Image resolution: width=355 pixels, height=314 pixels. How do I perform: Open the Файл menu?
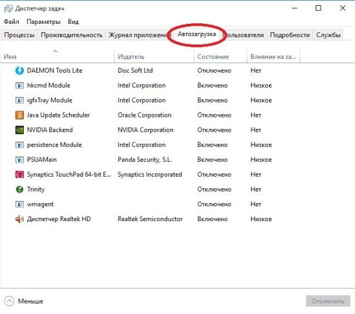coord(12,22)
